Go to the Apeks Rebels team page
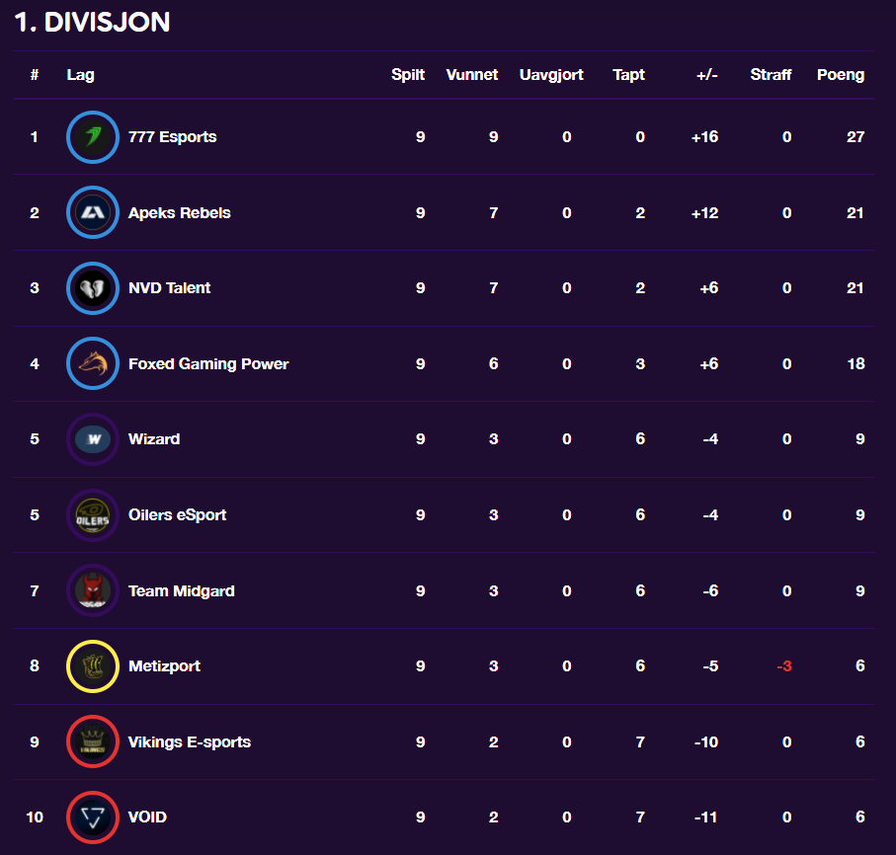896x855 pixels. click(179, 212)
